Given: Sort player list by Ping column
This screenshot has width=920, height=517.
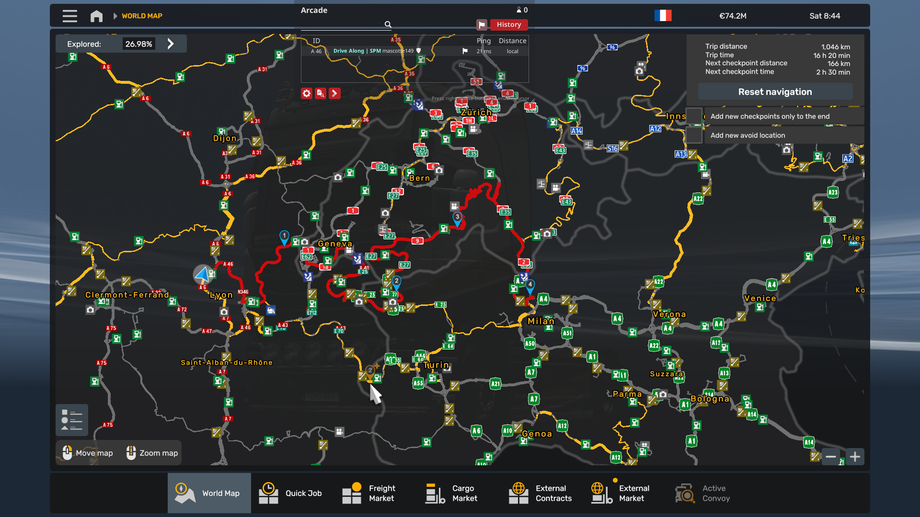Looking at the screenshot, I should 483,41.
